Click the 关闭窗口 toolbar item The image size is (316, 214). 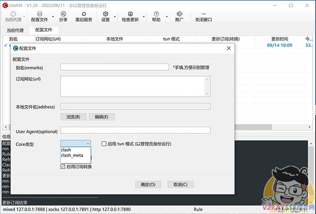(203, 17)
